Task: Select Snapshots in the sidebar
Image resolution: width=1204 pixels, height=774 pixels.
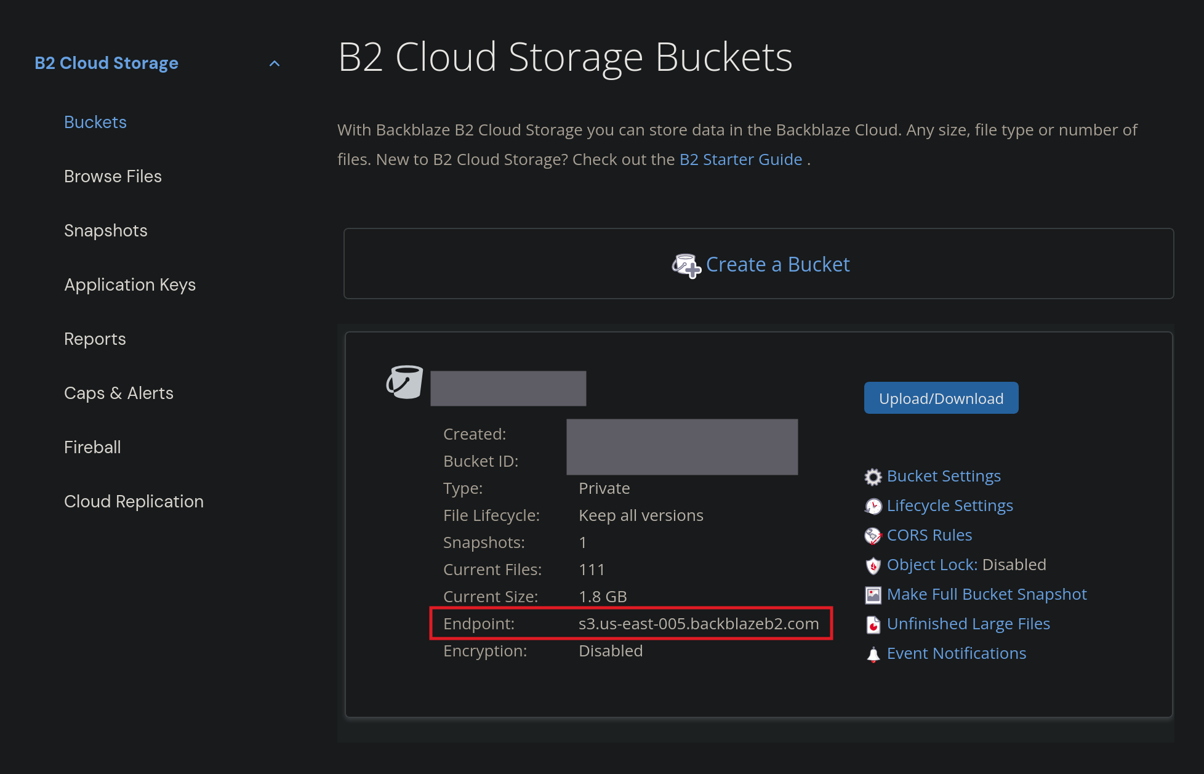Action: point(105,230)
